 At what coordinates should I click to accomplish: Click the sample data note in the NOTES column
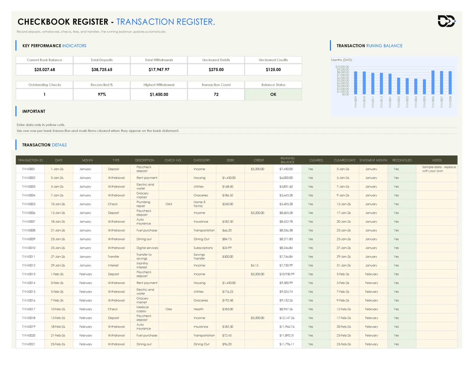pyautogui.click(x=437, y=169)
